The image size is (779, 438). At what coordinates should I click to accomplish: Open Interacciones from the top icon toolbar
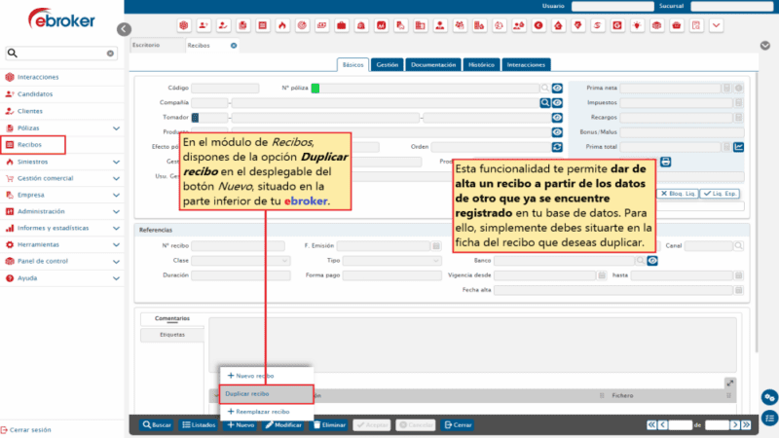[184, 25]
